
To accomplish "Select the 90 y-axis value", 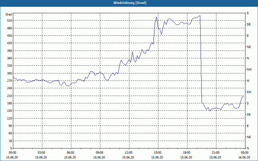I will click(10, 126).
